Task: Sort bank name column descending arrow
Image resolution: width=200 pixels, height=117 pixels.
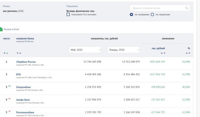Action: (17, 53)
